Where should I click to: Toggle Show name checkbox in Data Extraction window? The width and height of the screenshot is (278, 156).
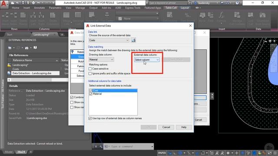click(72, 107)
